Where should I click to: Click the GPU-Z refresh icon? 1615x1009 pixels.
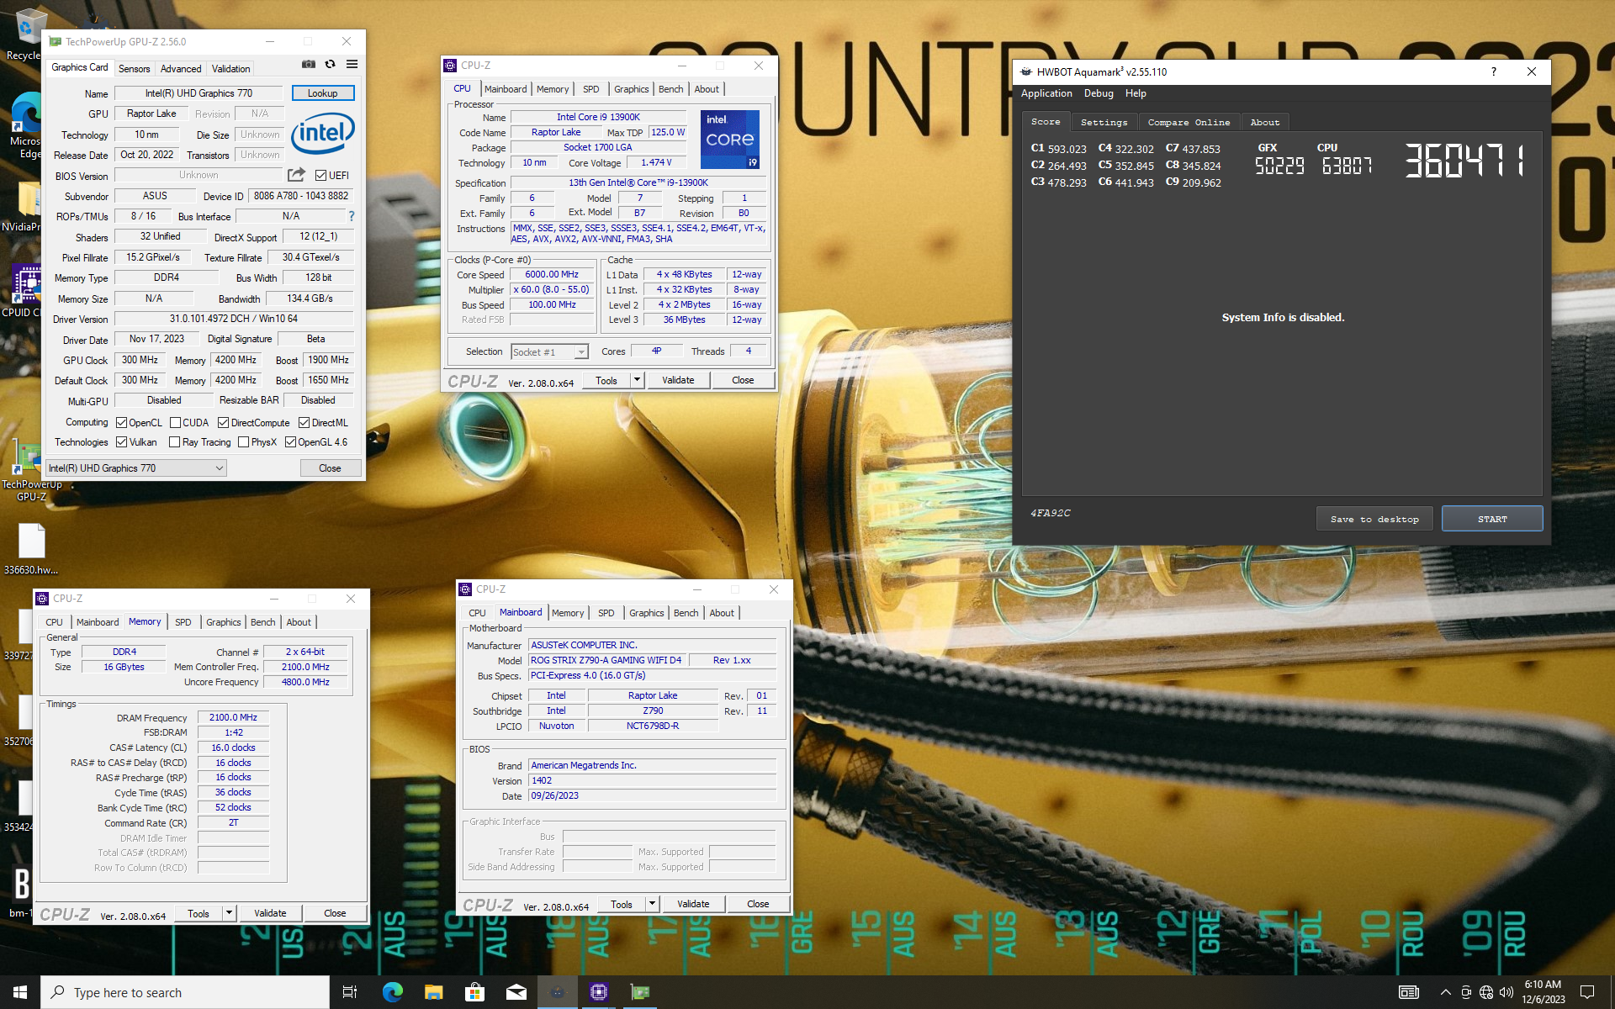coord(331,65)
